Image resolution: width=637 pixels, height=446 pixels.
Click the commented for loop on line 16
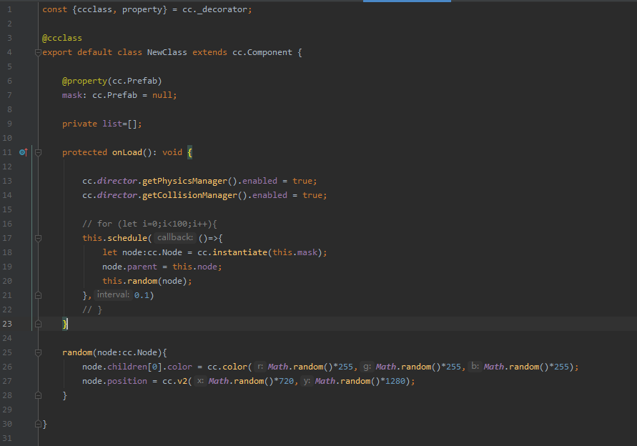coord(149,224)
